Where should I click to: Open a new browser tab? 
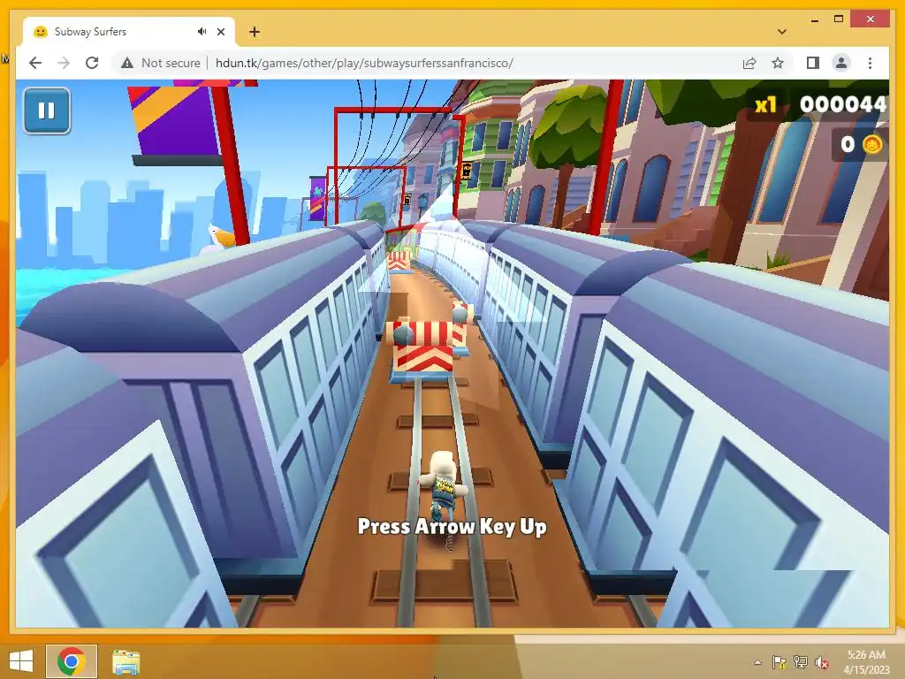click(x=255, y=32)
